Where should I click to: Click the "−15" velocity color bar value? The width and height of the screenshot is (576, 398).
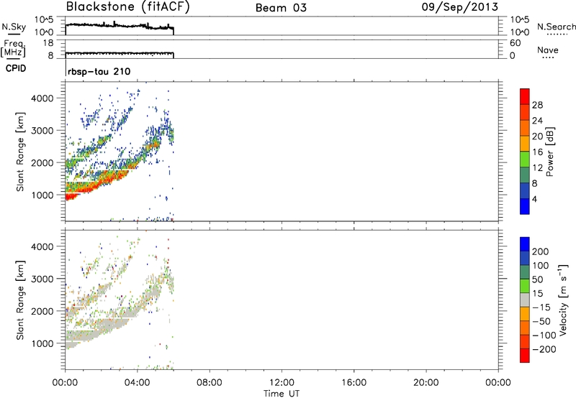click(541, 307)
